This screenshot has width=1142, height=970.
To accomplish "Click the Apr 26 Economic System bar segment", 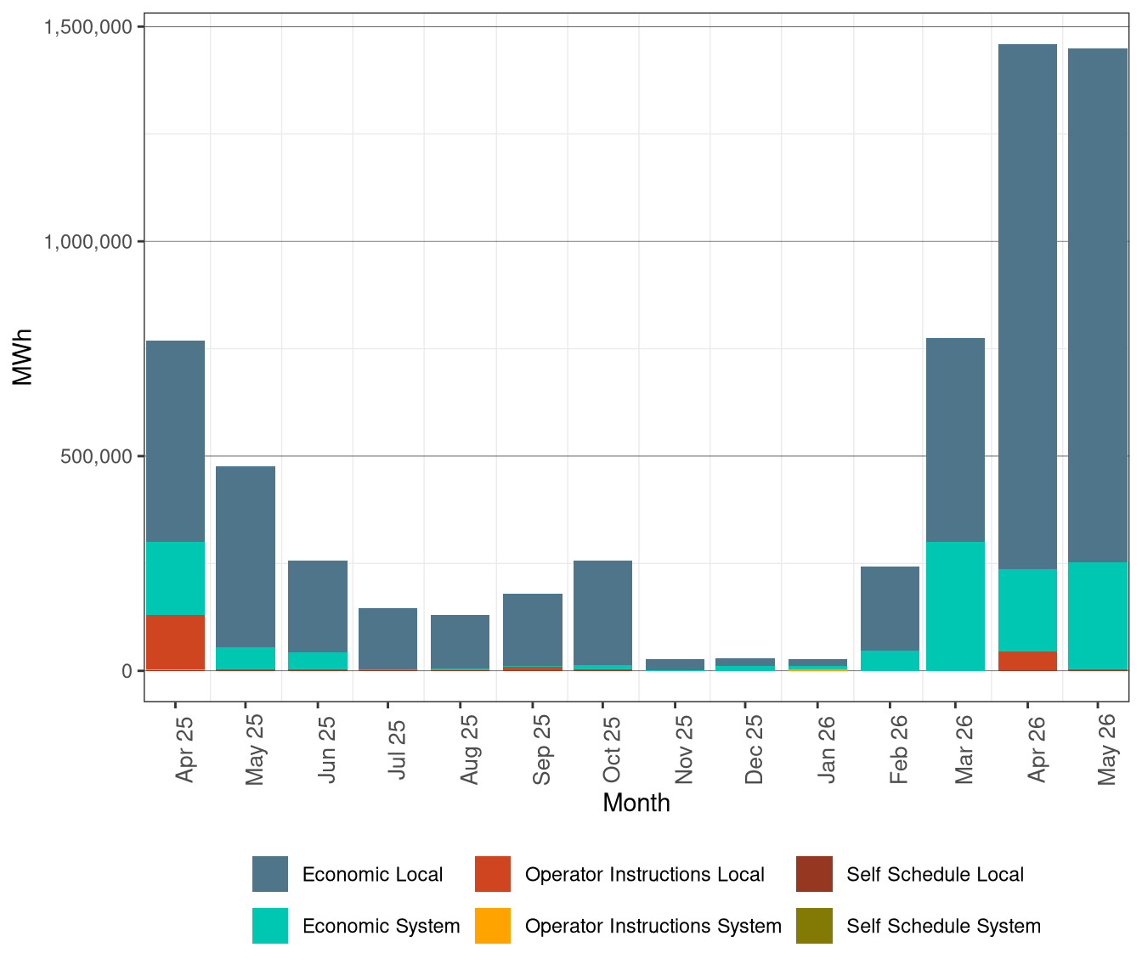I will [1028, 610].
